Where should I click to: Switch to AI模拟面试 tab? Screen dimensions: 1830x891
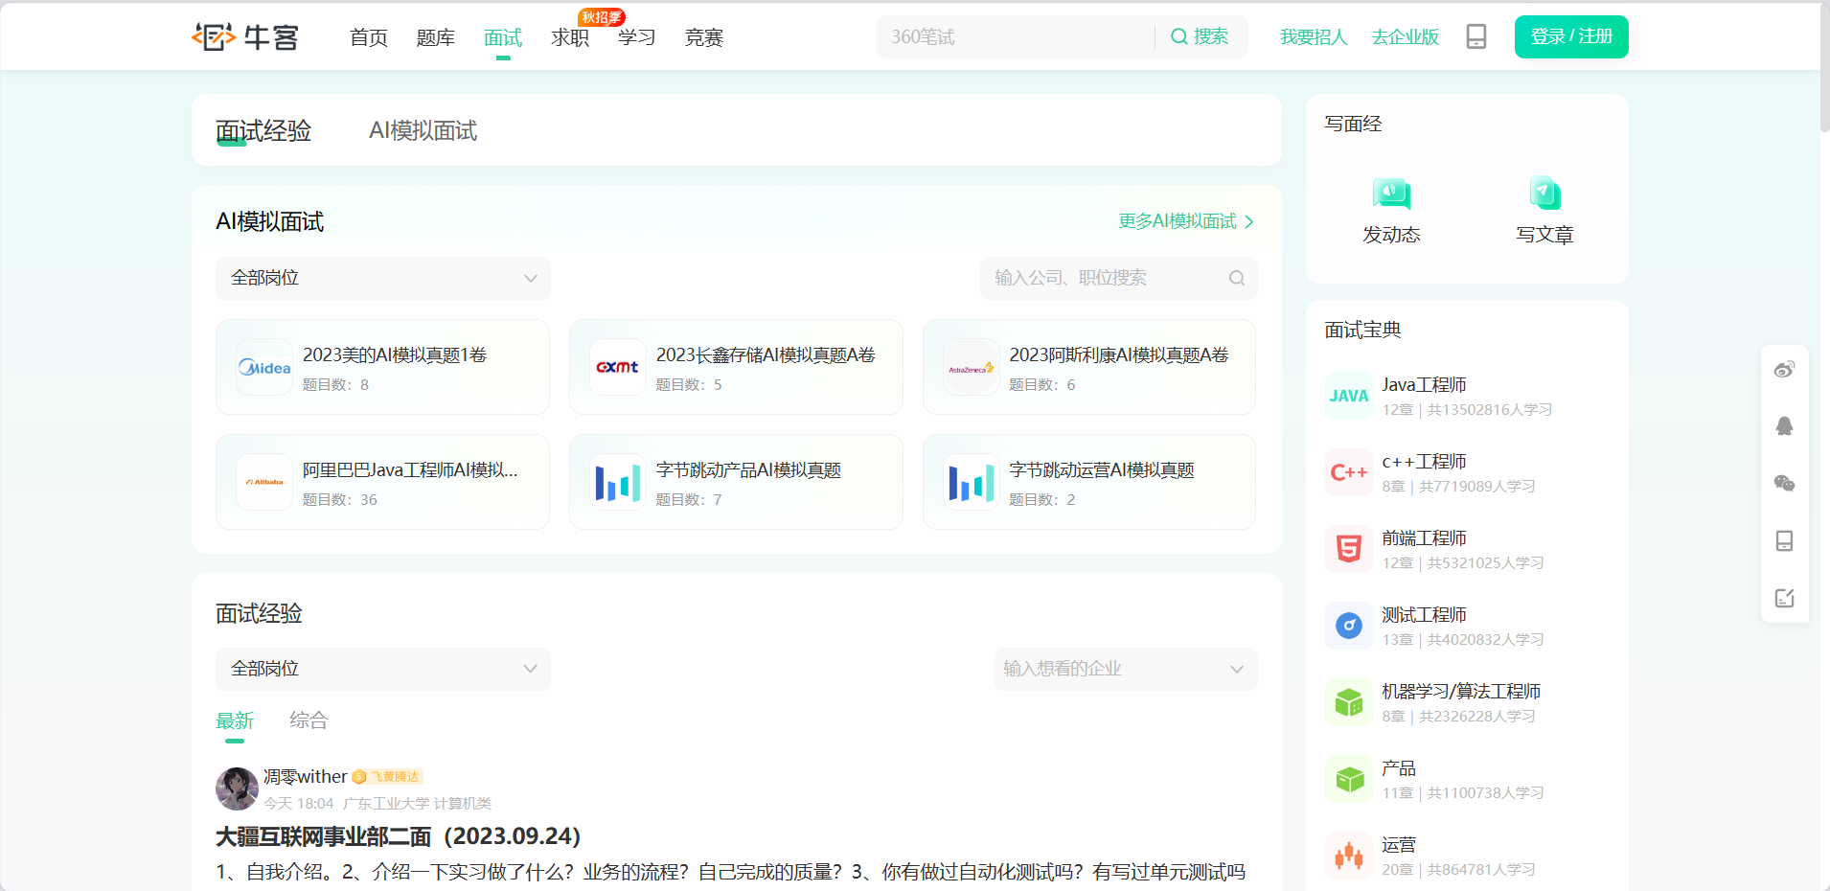point(423,130)
